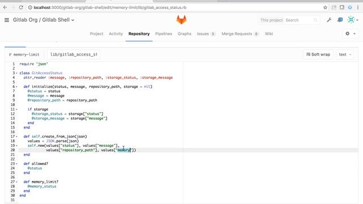Click @memory_status on line 28
This screenshot has width=363, height=204.
coord(42,186)
